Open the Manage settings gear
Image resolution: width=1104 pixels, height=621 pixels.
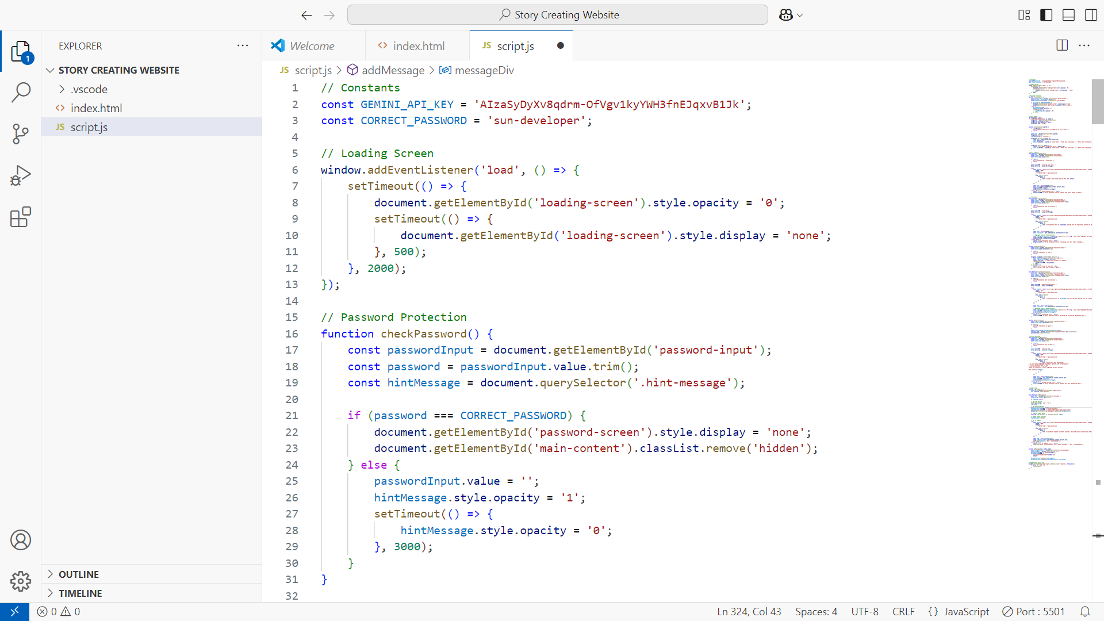tap(21, 581)
